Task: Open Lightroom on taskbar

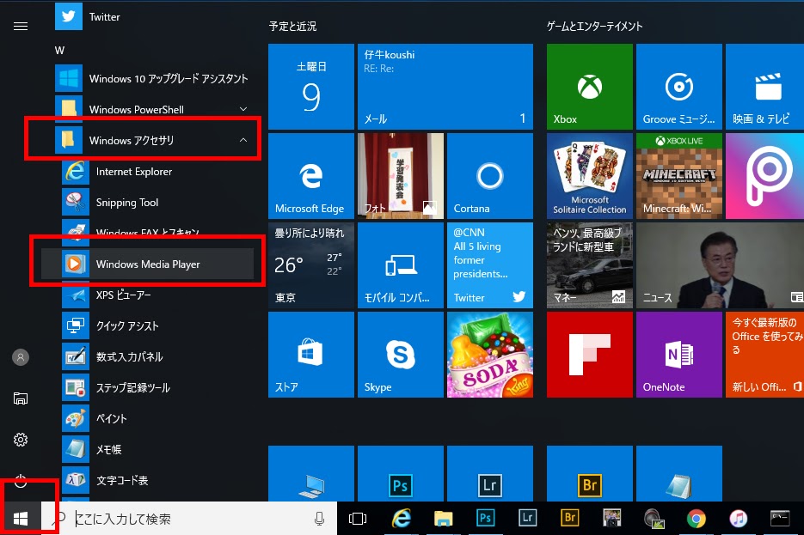Action: (x=528, y=519)
